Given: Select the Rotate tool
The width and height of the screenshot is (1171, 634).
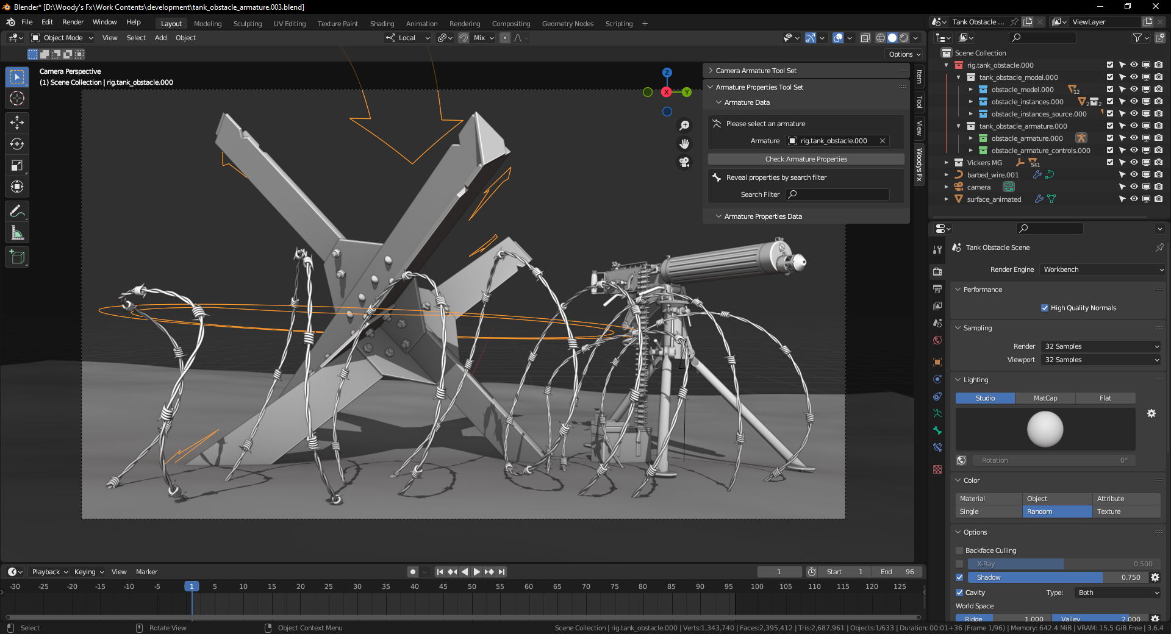Looking at the screenshot, I should (16, 144).
